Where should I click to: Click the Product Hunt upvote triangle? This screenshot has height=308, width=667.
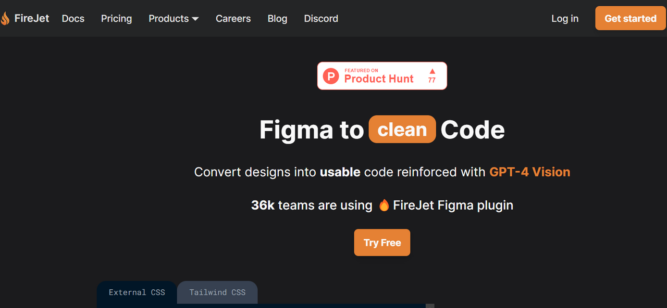pos(432,71)
